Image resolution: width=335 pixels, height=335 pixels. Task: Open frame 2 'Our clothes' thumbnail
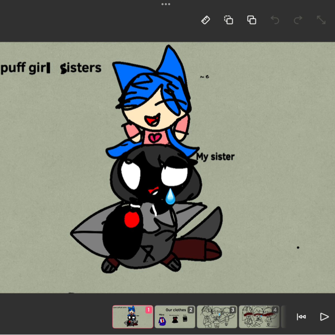click(175, 317)
